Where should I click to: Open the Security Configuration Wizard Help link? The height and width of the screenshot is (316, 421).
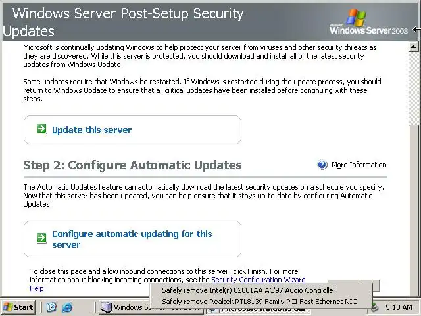(x=258, y=280)
